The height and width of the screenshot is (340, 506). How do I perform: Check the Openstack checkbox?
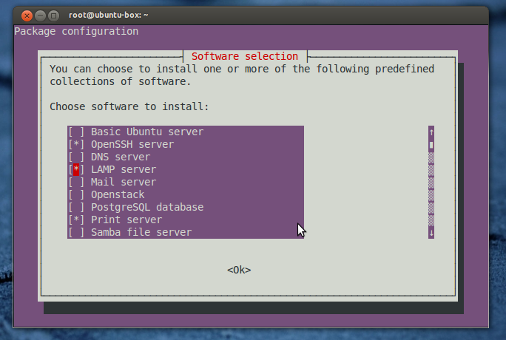[x=76, y=194]
